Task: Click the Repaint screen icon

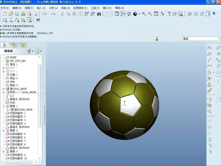Action: [117, 14]
